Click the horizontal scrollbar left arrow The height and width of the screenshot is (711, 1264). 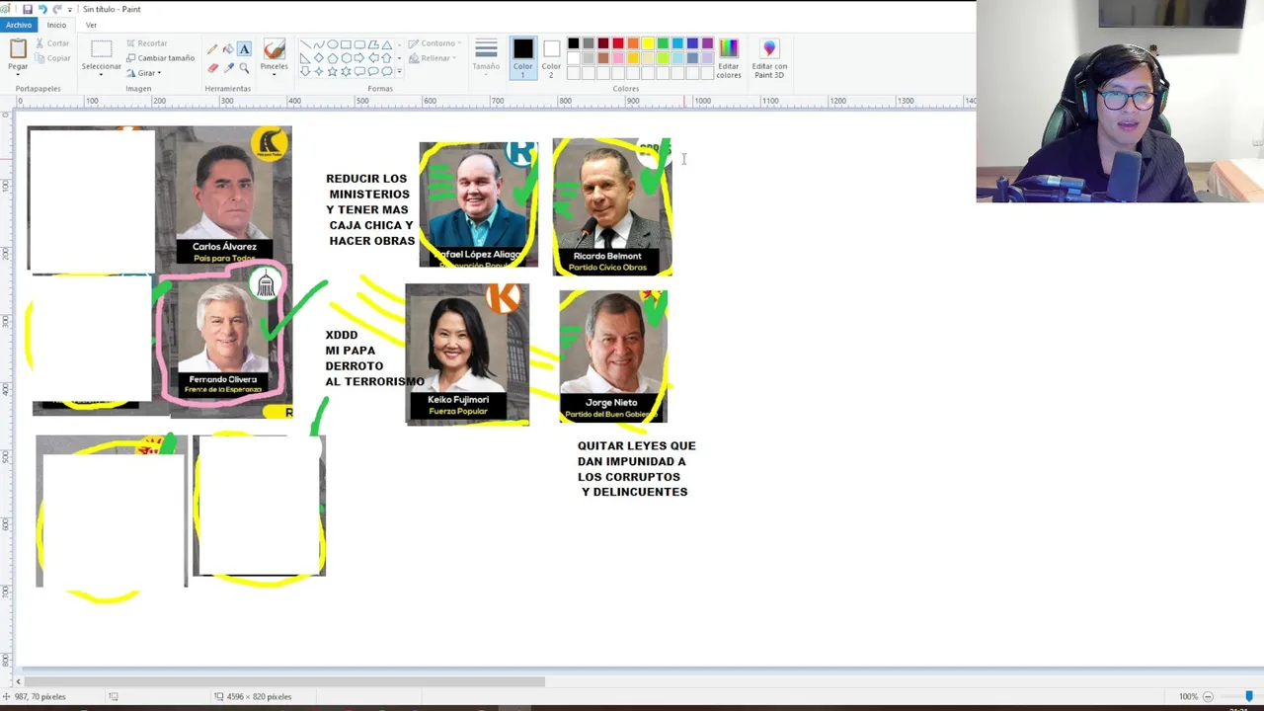click(18, 681)
